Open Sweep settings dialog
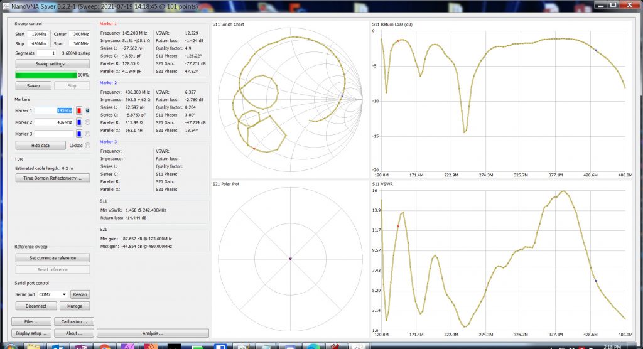The width and height of the screenshot is (643, 349). [53, 64]
